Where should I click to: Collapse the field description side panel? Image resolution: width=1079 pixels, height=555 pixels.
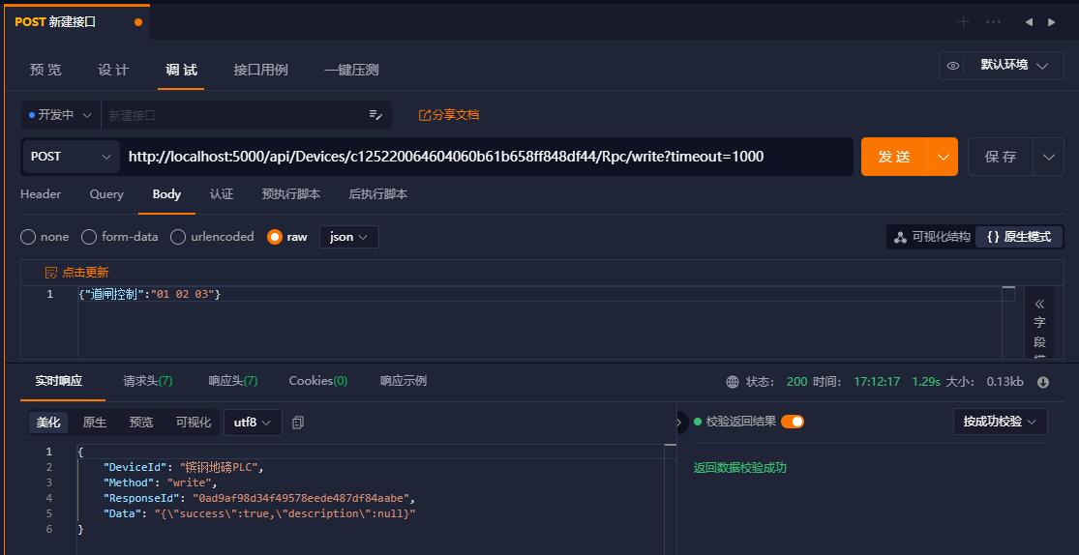1039,304
